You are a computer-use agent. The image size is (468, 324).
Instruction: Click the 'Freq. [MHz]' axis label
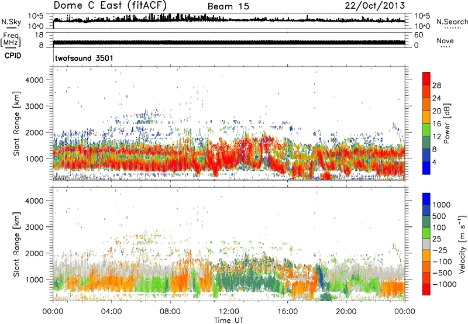[x=11, y=39]
